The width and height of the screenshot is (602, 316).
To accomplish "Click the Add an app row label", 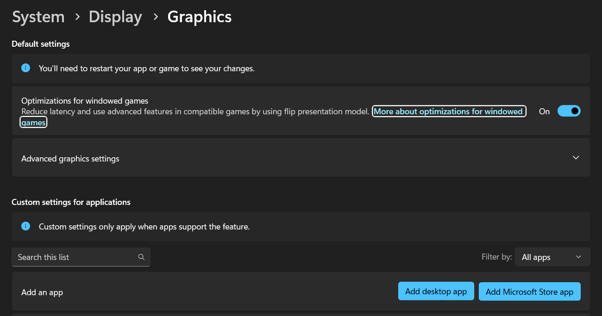I will [x=42, y=292].
